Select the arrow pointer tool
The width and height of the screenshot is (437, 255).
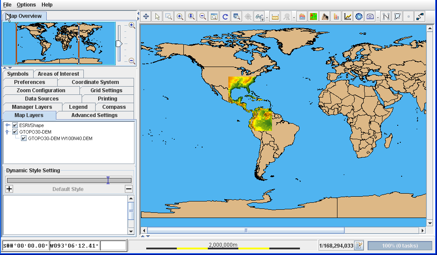(x=157, y=17)
